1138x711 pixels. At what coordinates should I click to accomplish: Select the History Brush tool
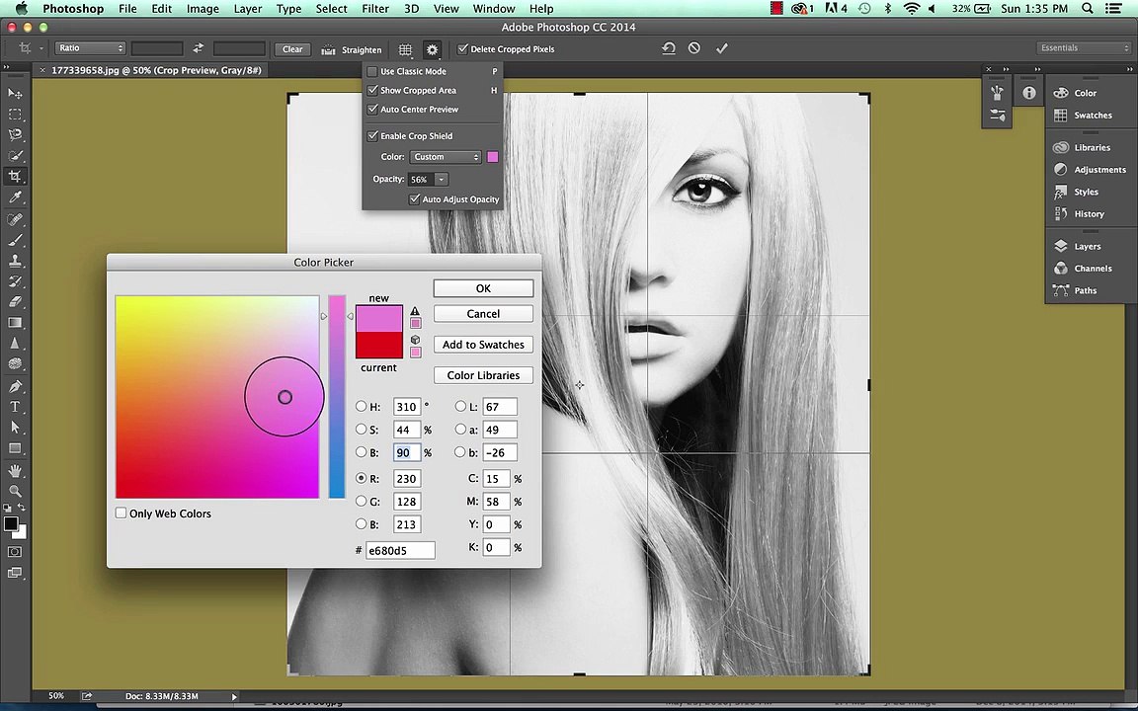click(15, 281)
